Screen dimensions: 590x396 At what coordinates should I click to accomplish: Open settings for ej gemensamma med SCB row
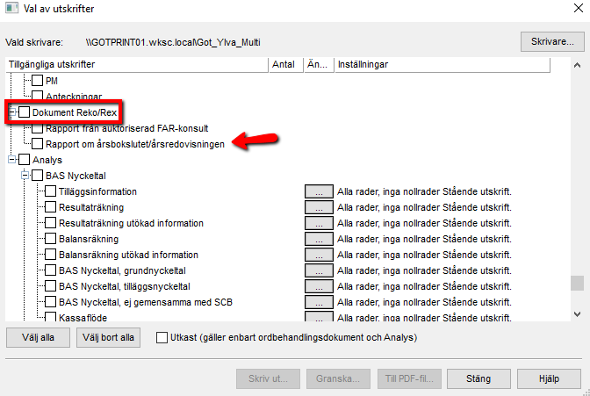pyautogui.click(x=319, y=302)
